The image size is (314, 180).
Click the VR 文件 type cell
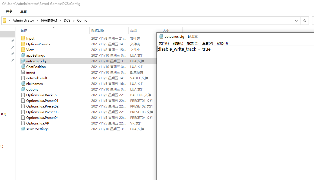136,123
